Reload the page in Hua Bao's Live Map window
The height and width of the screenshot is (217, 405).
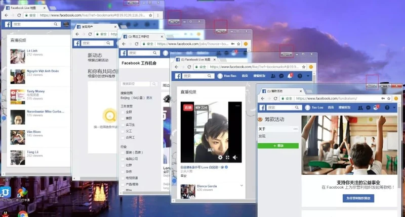[x=189, y=67]
